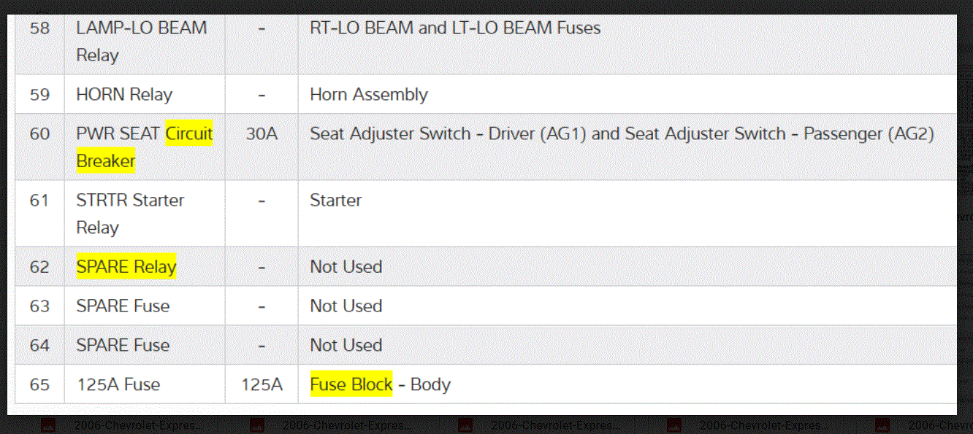Select the 30A rating in PWR SEAT row
The width and height of the screenshot is (973, 434).
pos(262,134)
